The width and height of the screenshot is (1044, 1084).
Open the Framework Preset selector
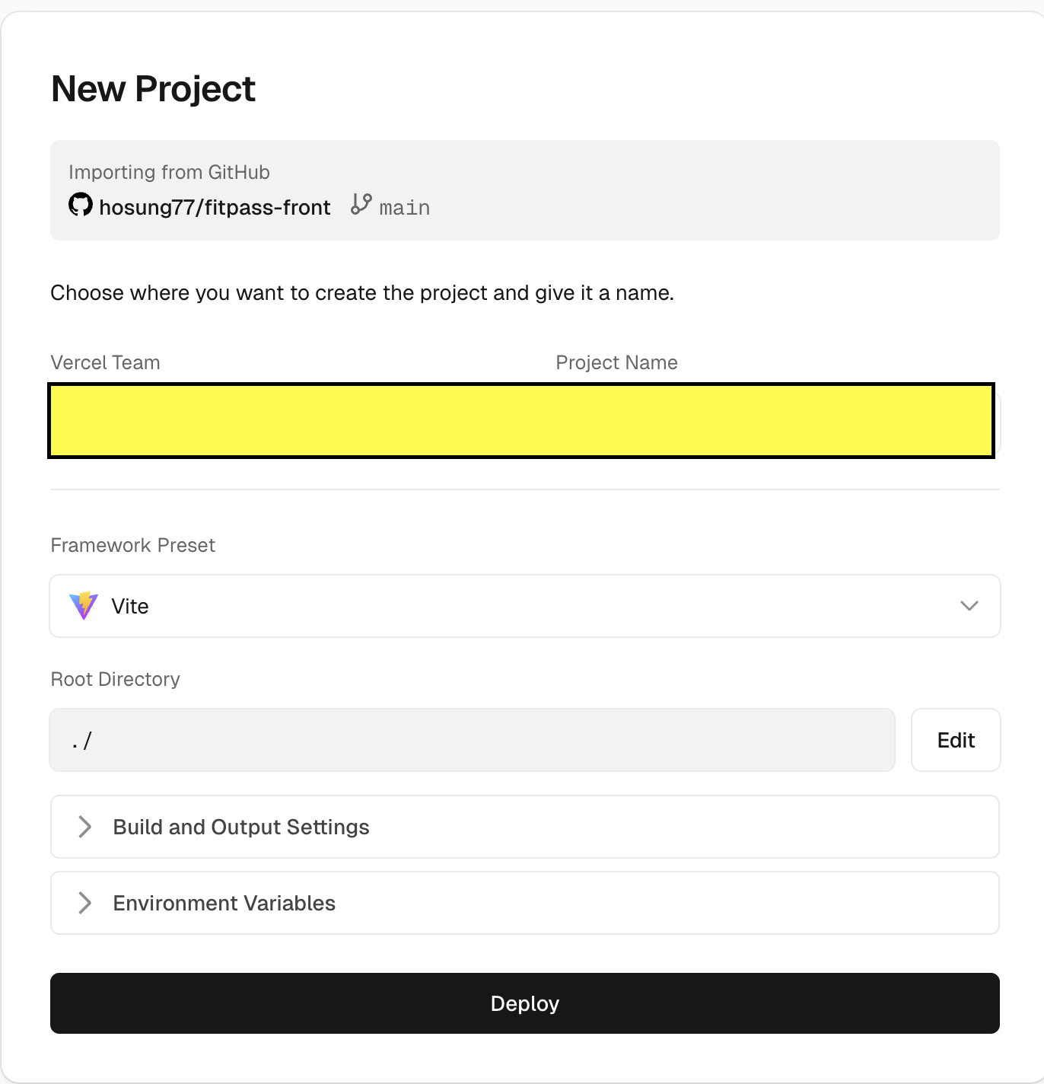(x=525, y=606)
